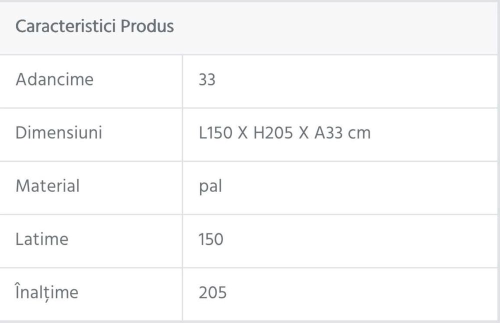500x323 pixels.
Task: Select the Înalțime label cell
Action: coord(91,294)
